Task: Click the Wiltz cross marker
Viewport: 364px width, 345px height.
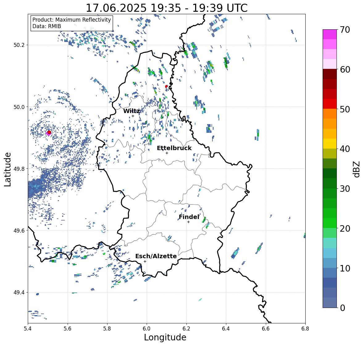Action: [133, 116]
